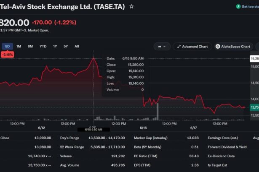Open the AlphaSpace Chart
The image size is (259, 172).
pos(233,47)
